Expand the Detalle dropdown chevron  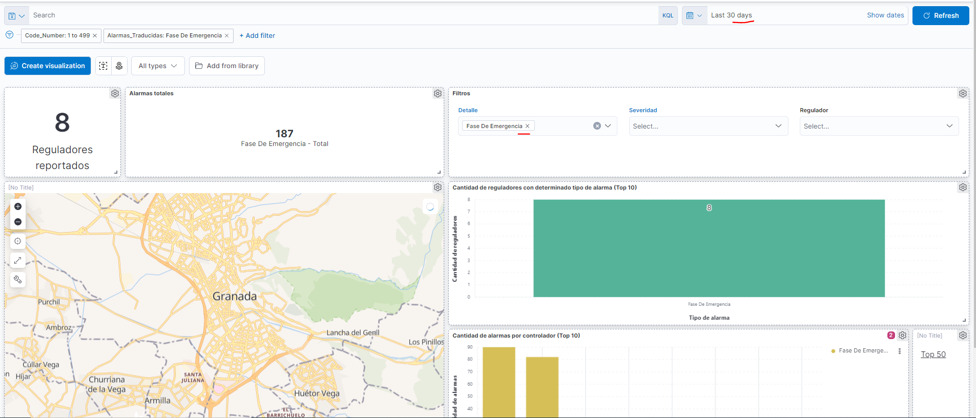coord(608,126)
